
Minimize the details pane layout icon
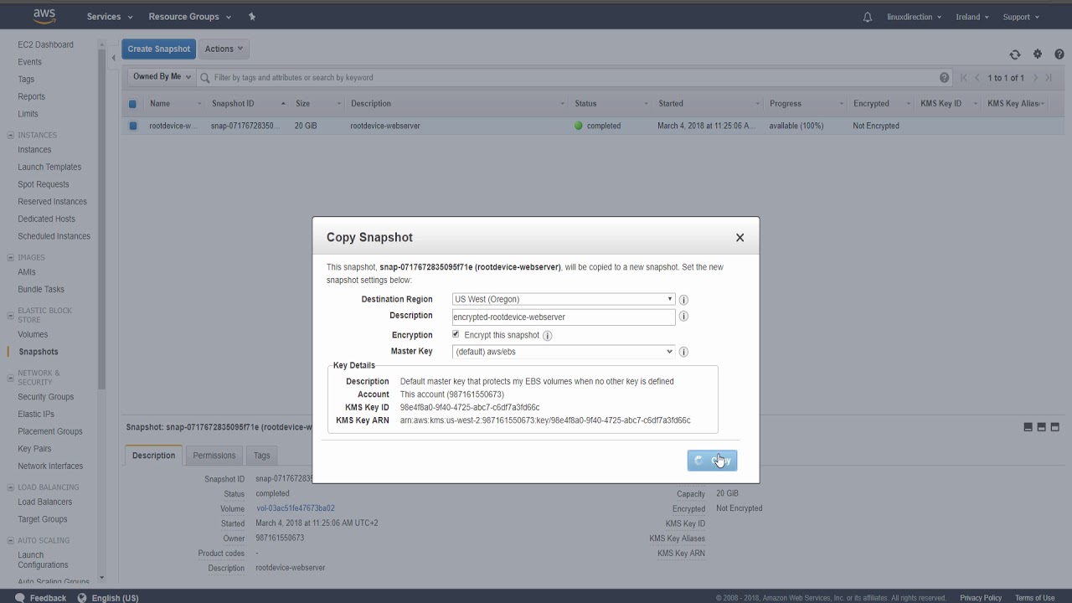point(1028,427)
